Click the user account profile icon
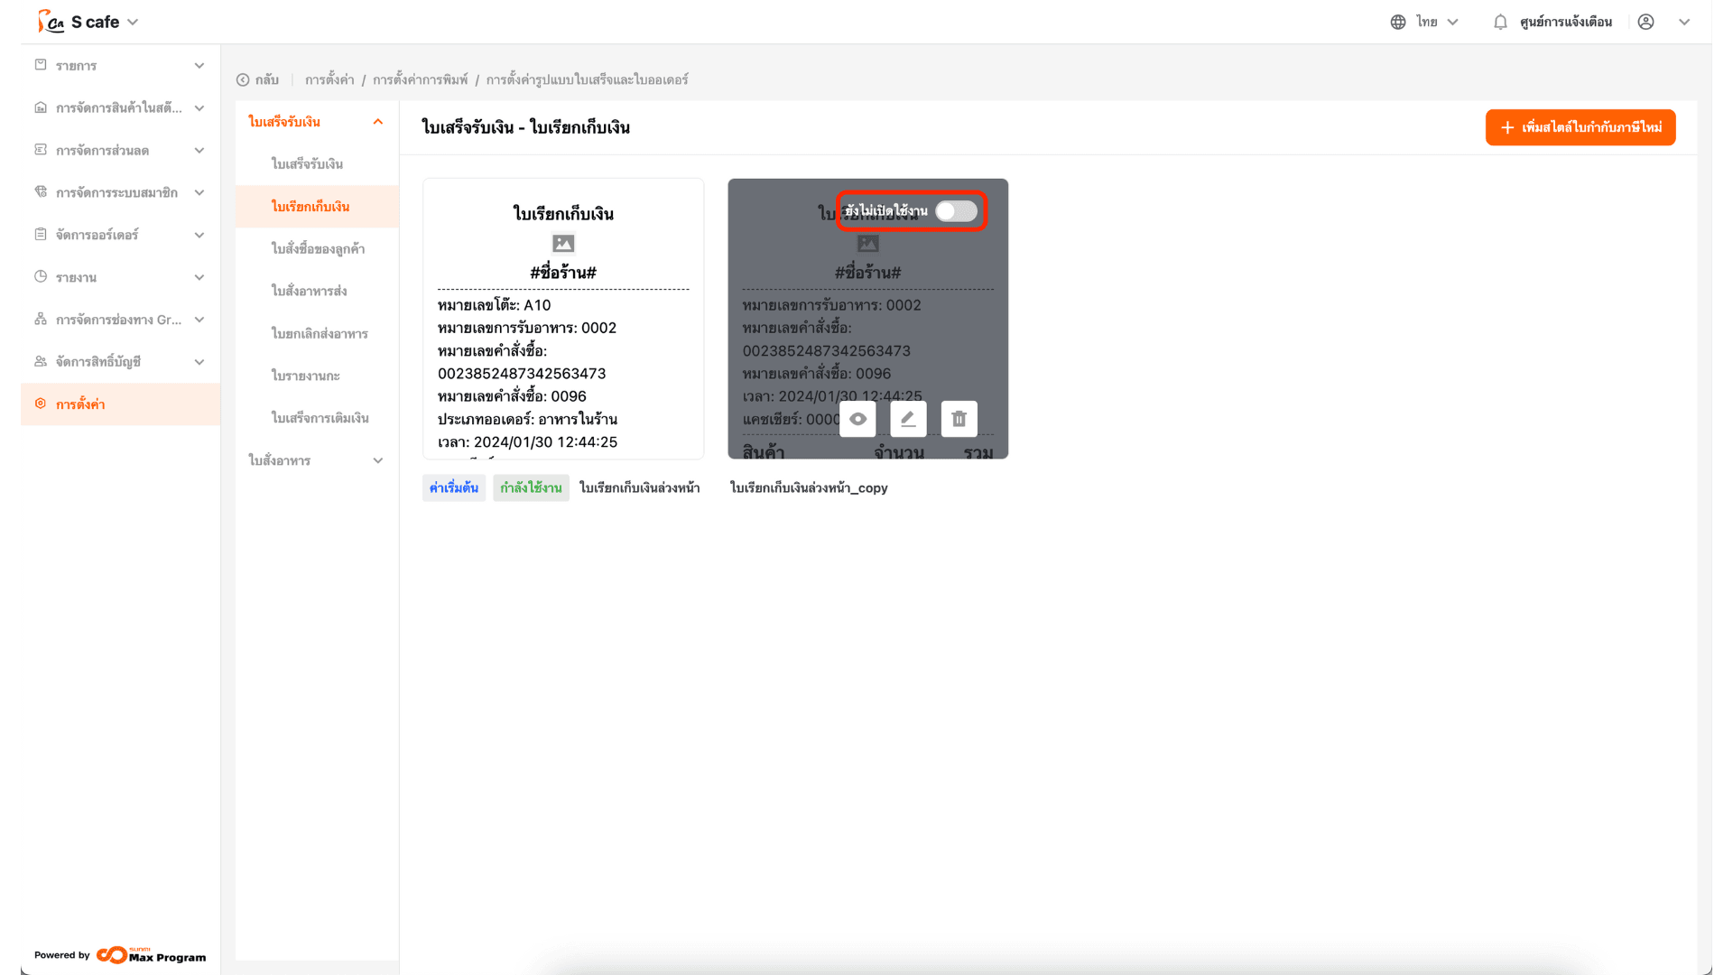 1645,22
